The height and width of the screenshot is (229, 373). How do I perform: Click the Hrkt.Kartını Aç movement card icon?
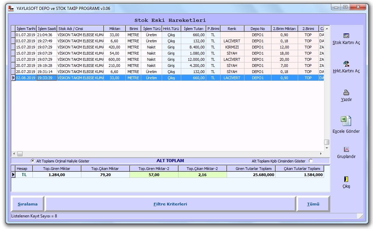point(346,64)
